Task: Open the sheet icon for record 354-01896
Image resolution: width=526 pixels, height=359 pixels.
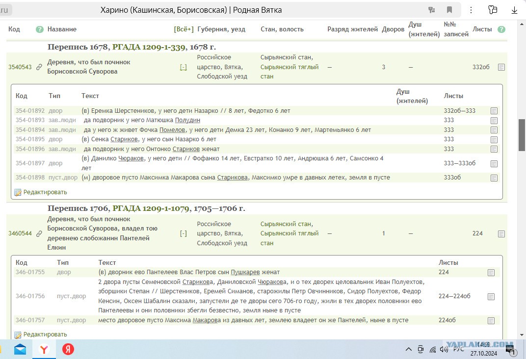Action: click(x=494, y=149)
